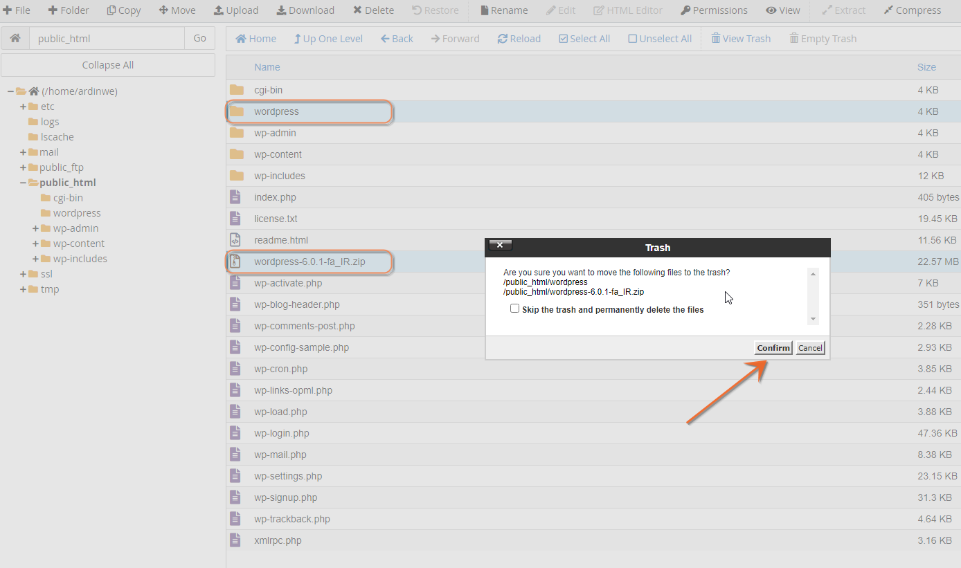Expand wp-includes in the folder tree

click(35, 259)
